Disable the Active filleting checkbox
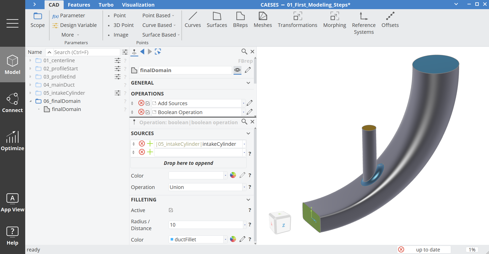Image resolution: width=489 pixels, height=254 pixels. point(171,210)
